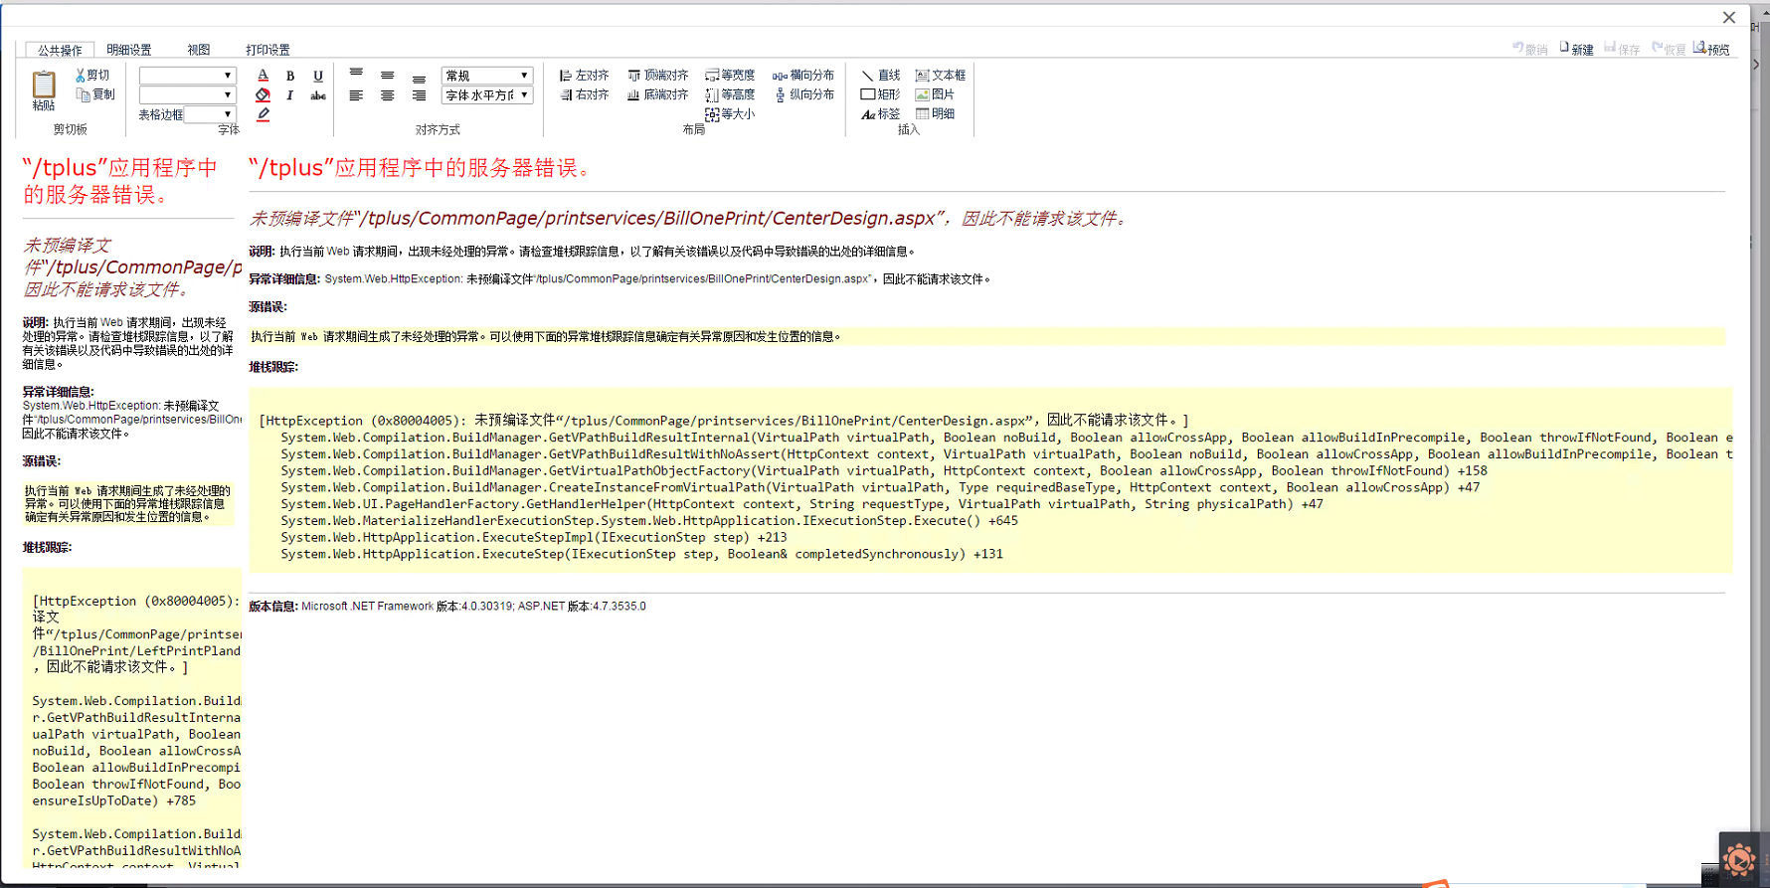1770x888 pixels.
Task: Click the 复制 copy button
Action: pos(95,94)
